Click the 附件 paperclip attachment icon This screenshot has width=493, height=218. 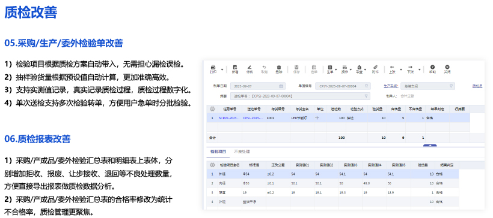375,67
